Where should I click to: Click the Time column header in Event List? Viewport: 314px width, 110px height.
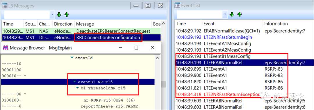coord(188,24)
